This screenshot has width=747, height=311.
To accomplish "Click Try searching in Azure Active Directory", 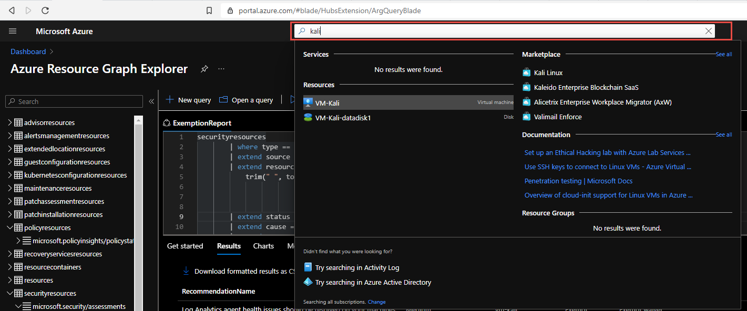I will [373, 282].
